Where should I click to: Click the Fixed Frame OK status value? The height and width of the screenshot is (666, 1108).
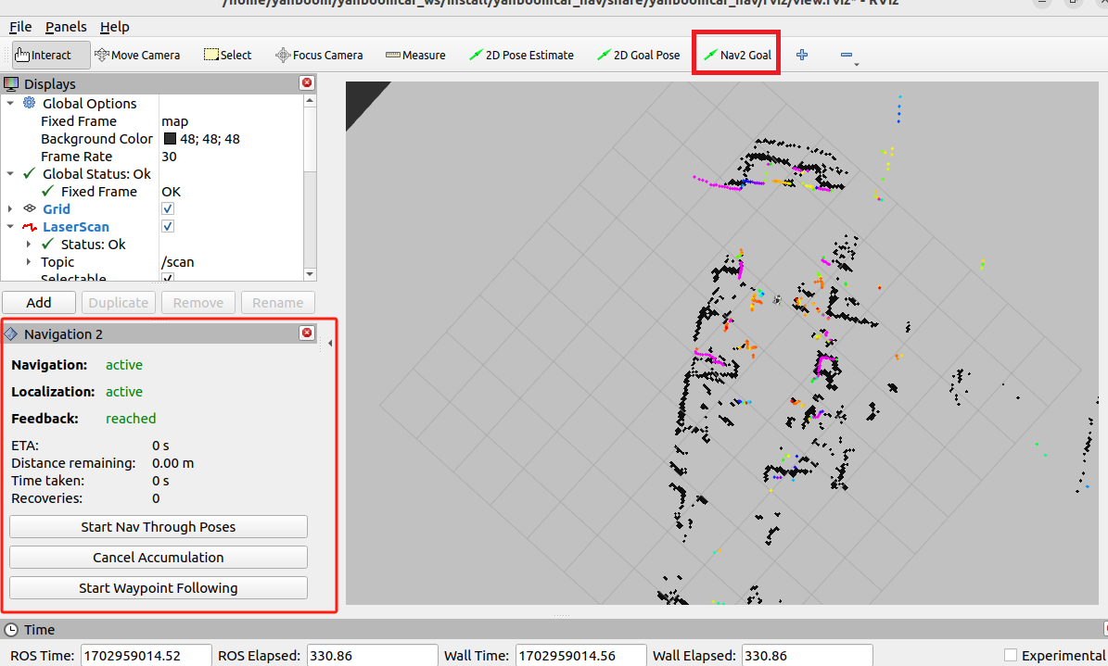tap(171, 192)
